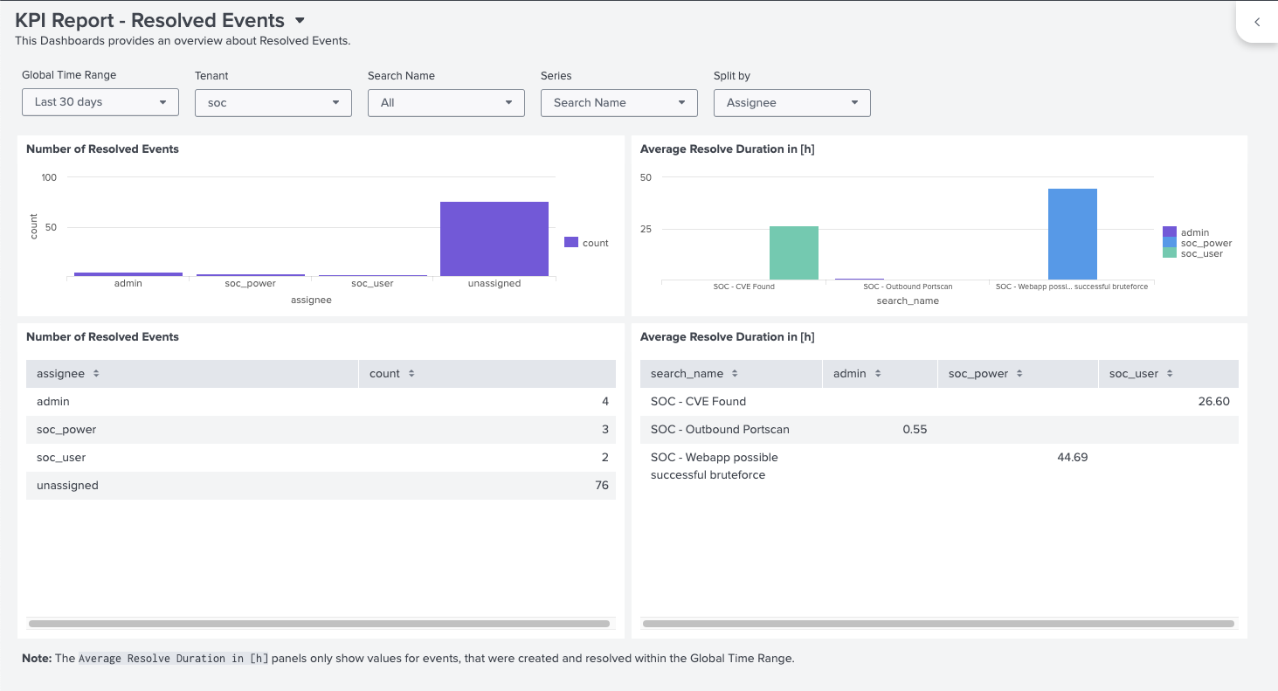Select the SOC - CVE Found bar
Screen dimensions: 1278x691
(793, 252)
